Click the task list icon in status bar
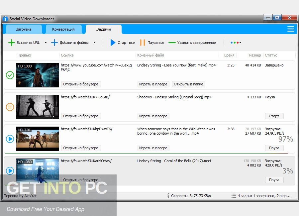This screenshot has height=216, width=299. pyautogui.click(x=234, y=196)
